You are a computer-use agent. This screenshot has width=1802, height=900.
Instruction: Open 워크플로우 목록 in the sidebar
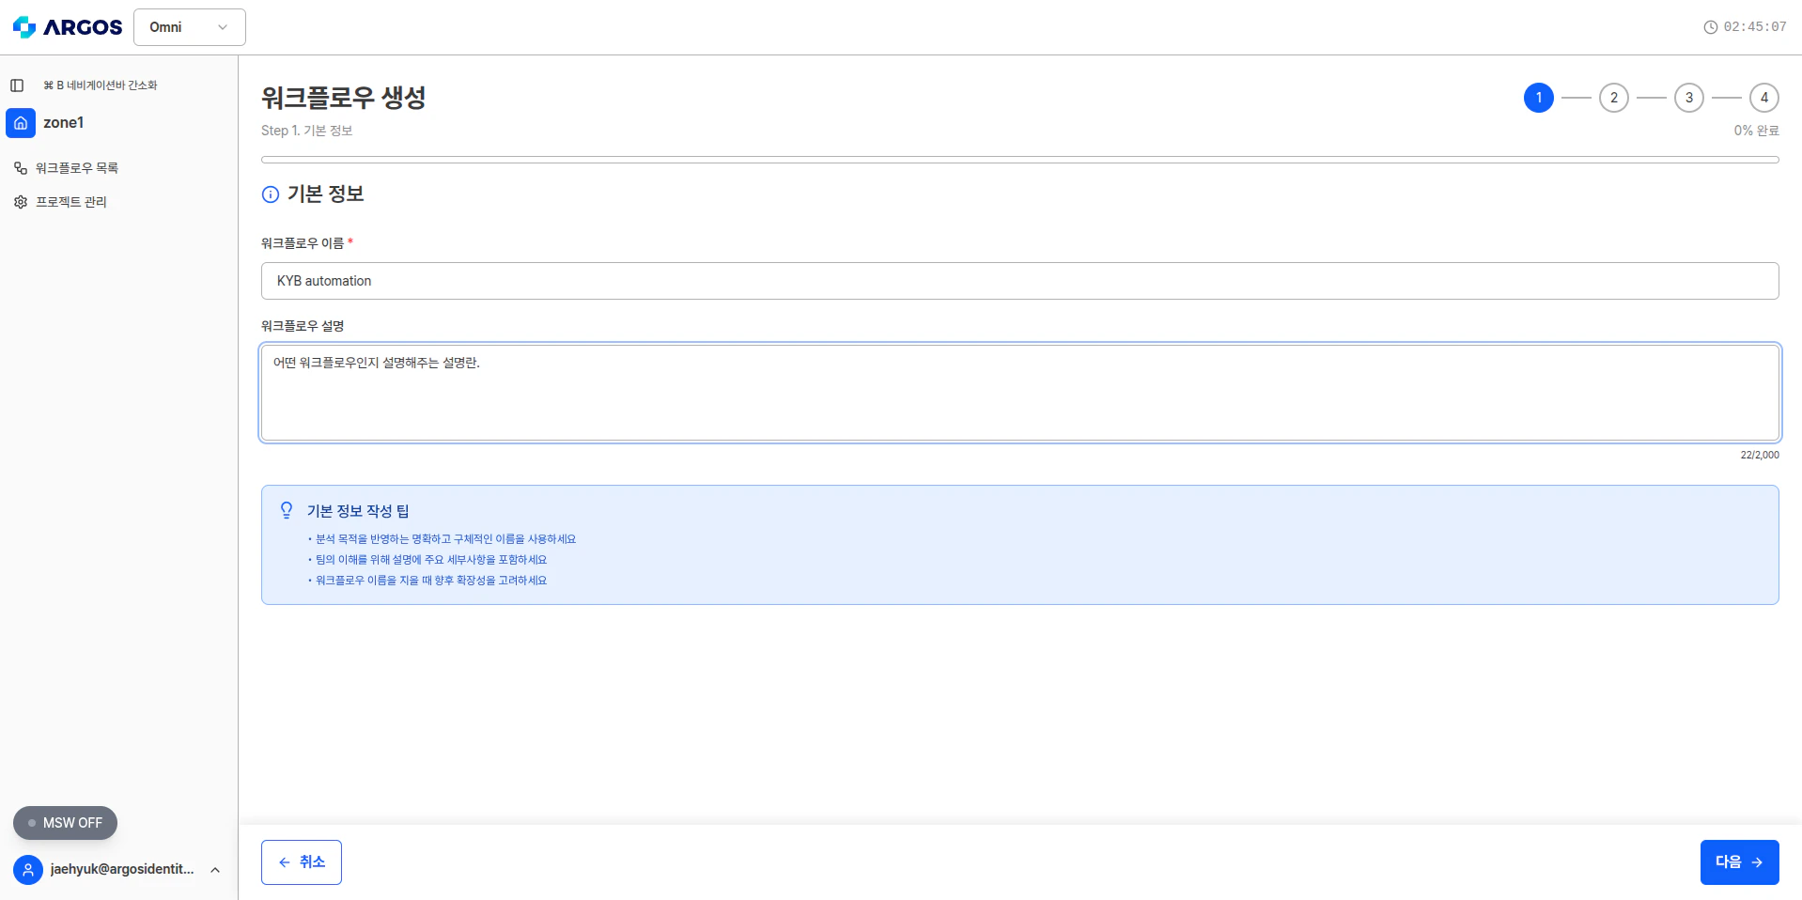(x=77, y=168)
